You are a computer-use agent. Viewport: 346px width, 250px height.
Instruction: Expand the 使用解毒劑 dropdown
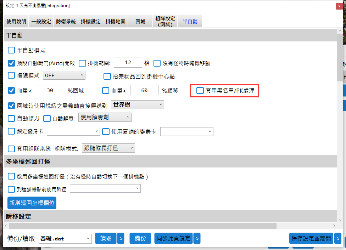105,117
